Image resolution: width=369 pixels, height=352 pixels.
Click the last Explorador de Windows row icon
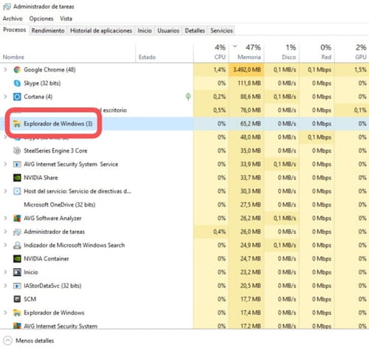tap(17, 313)
